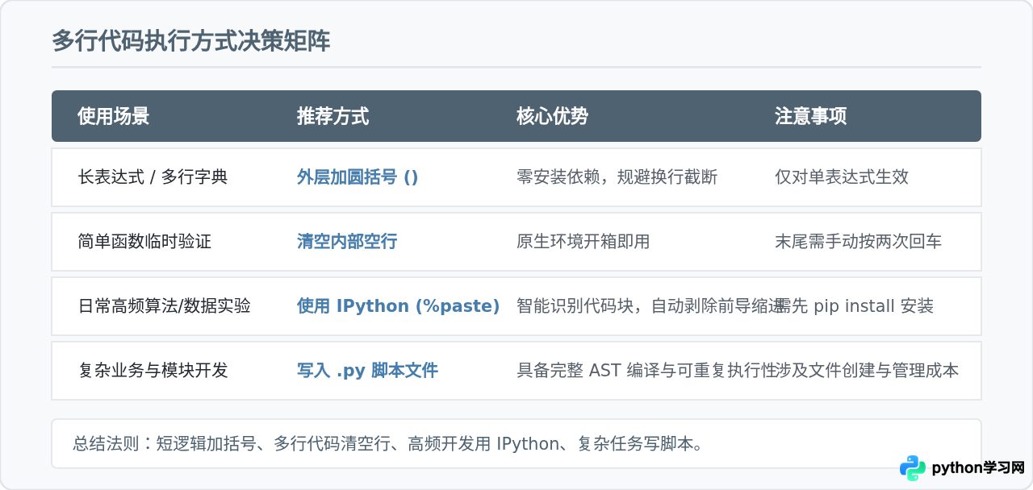Click the 注意事项 column header
Viewport: 1033px width, 490px height.
point(811,116)
